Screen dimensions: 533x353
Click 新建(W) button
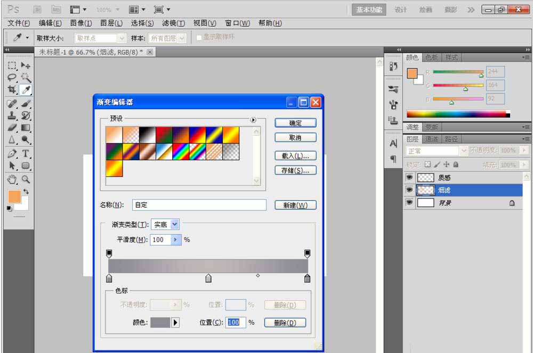pyautogui.click(x=295, y=205)
